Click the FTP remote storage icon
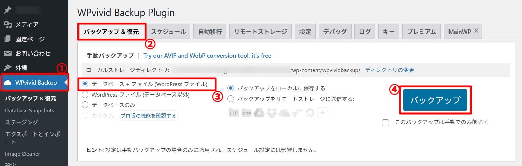Viewport: 522px width, 166px height. (x=234, y=113)
